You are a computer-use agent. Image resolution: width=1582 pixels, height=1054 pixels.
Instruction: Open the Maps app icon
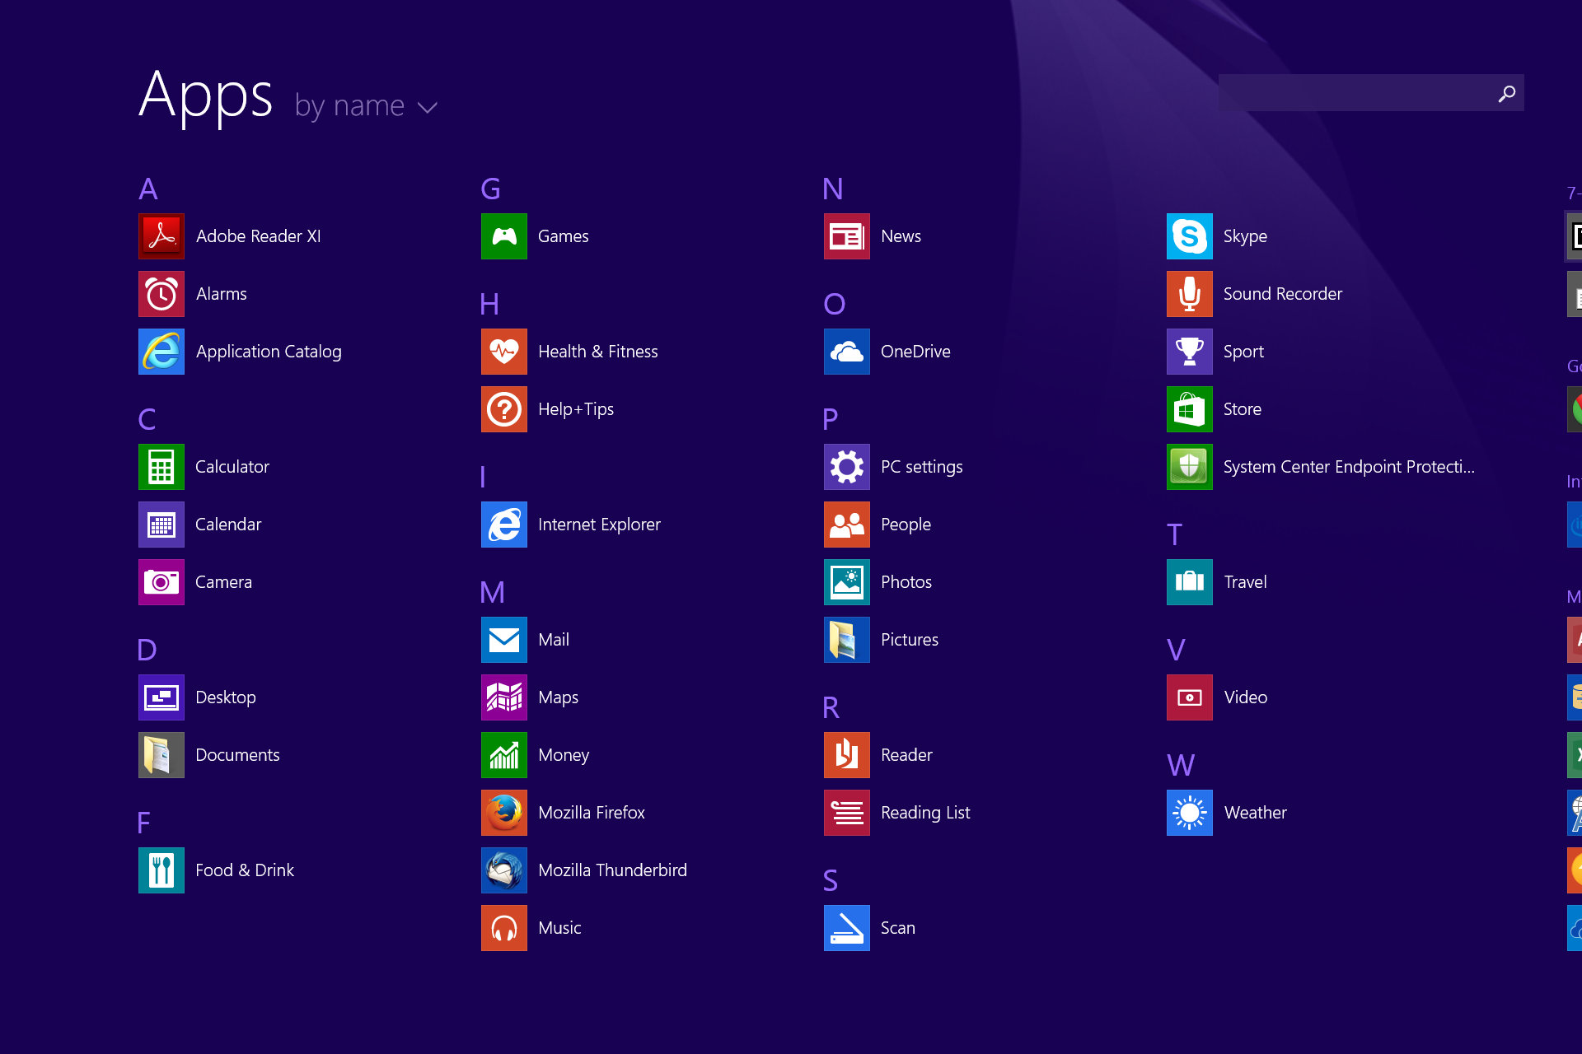(504, 697)
